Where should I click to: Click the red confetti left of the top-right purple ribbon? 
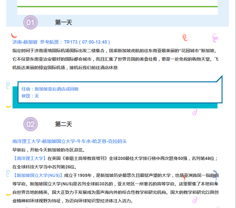(x=185, y=37)
